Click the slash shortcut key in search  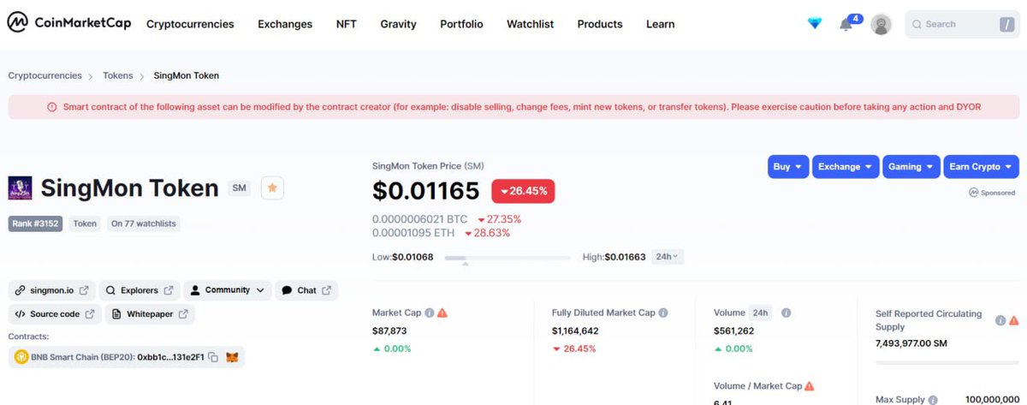pyautogui.click(x=1006, y=25)
